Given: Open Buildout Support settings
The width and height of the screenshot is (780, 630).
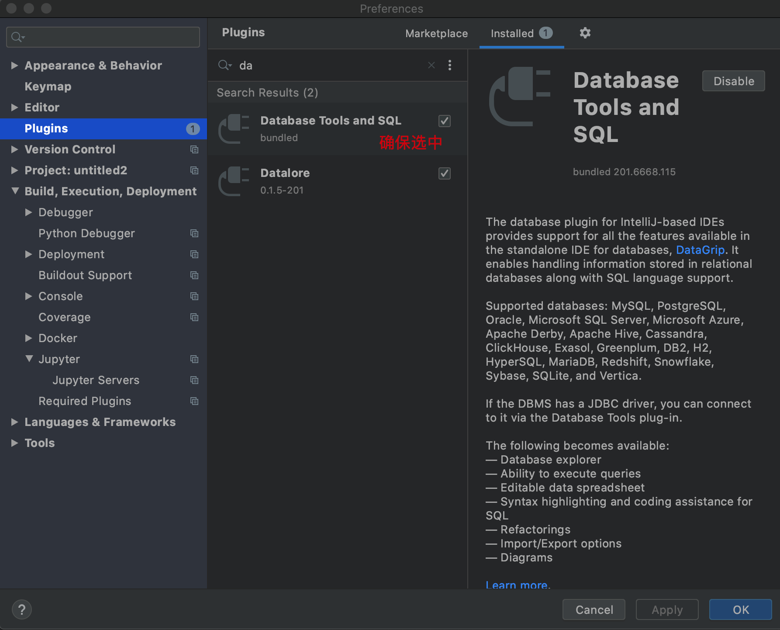Looking at the screenshot, I should tap(104, 275).
